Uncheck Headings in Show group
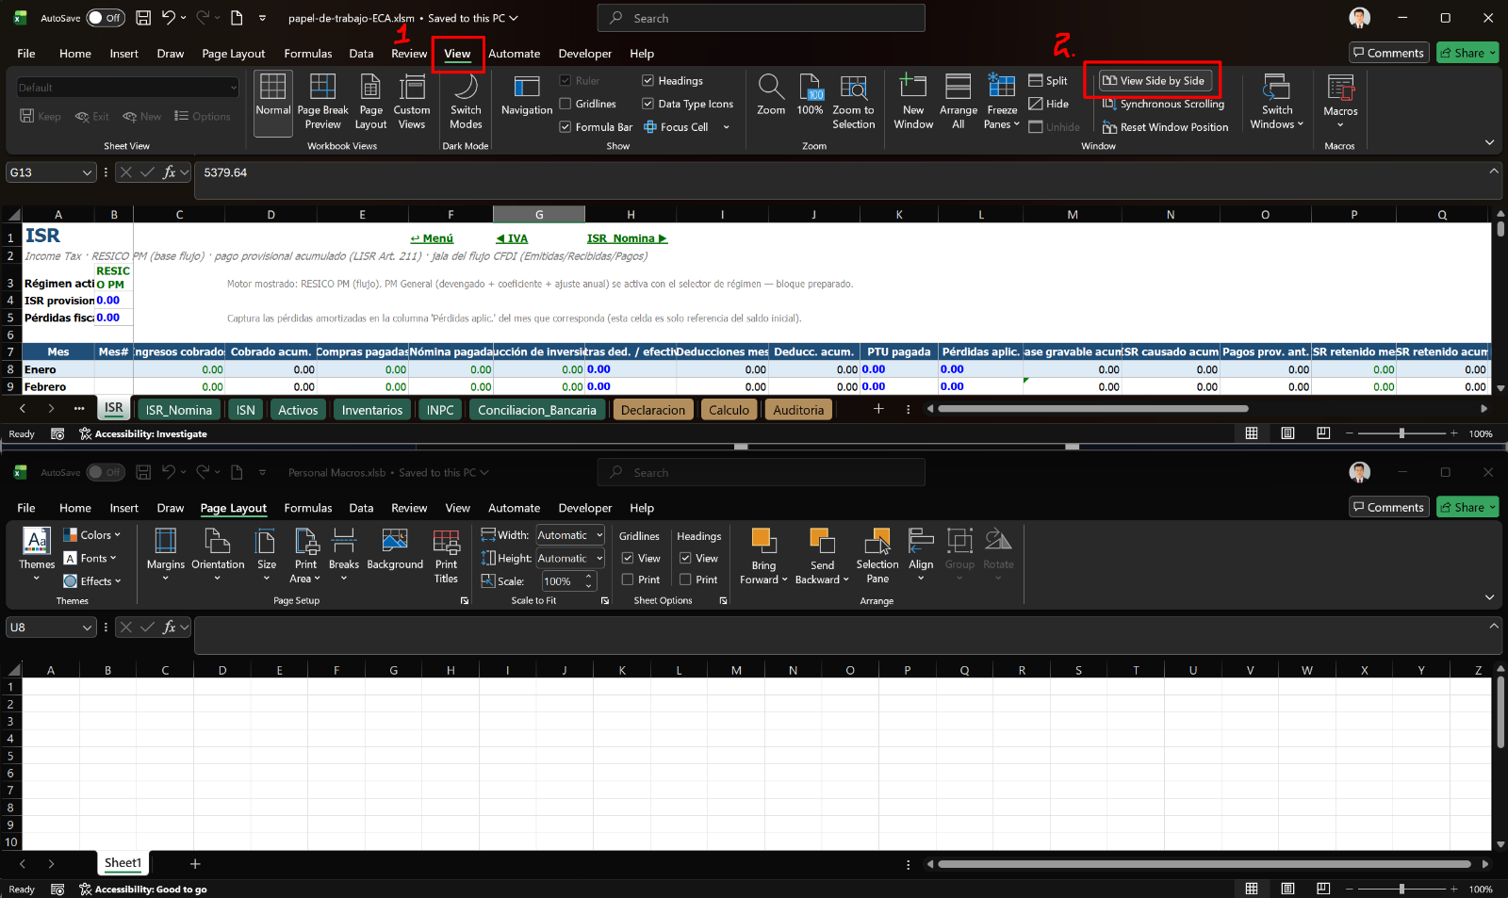Viewport: 1508px width, 898px height. coord(648,81)
